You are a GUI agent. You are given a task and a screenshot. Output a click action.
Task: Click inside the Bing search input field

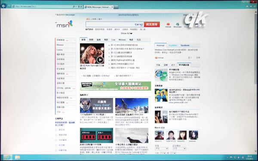110,24
